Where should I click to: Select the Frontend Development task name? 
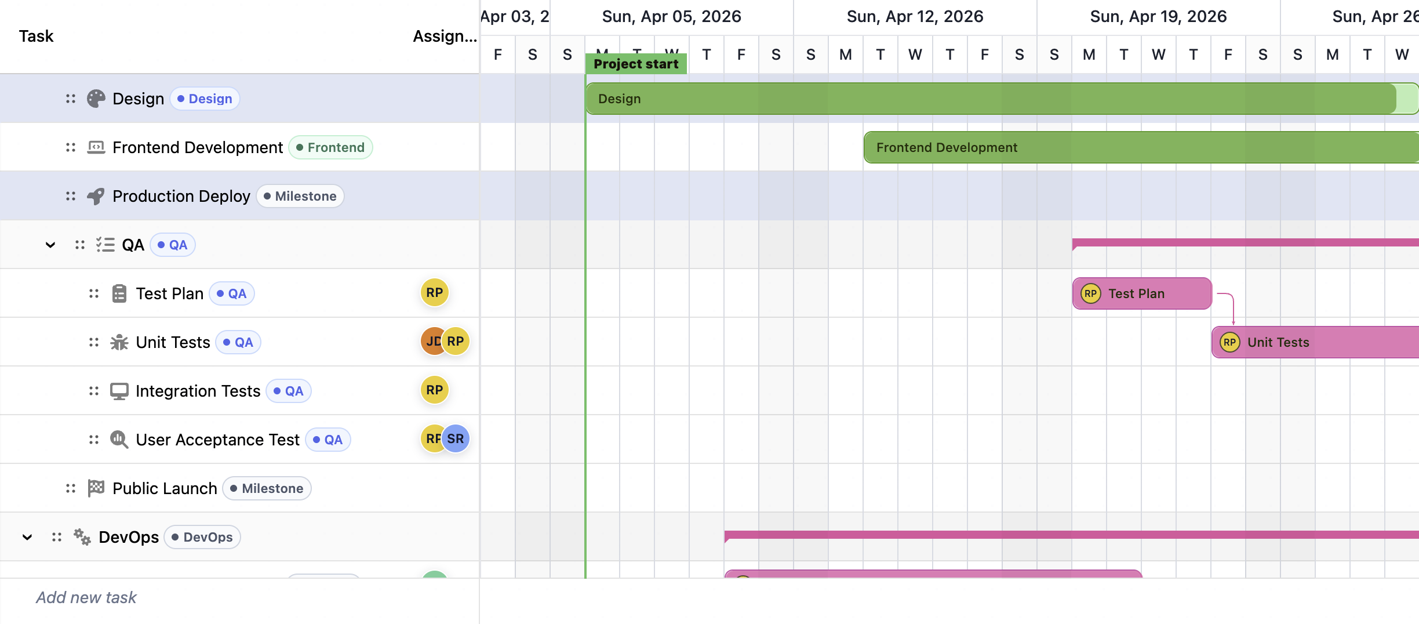click(198, 147)
